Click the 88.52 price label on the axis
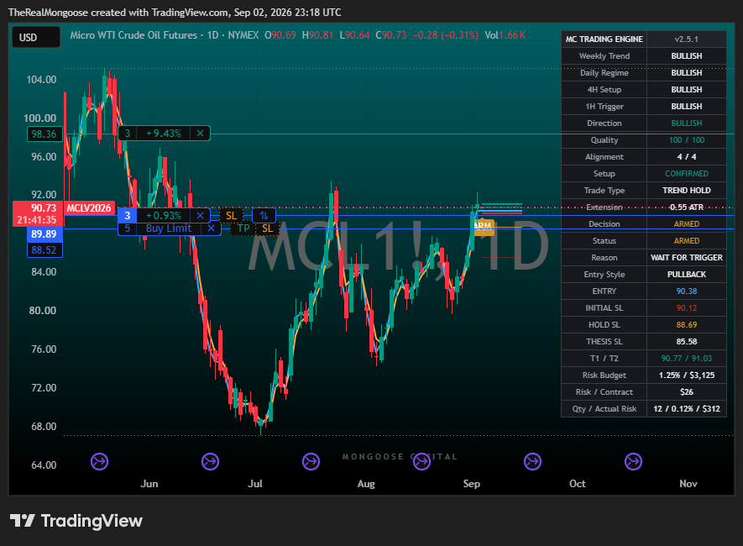The width and height of the screenshot is (743, 546). (44, 249)
